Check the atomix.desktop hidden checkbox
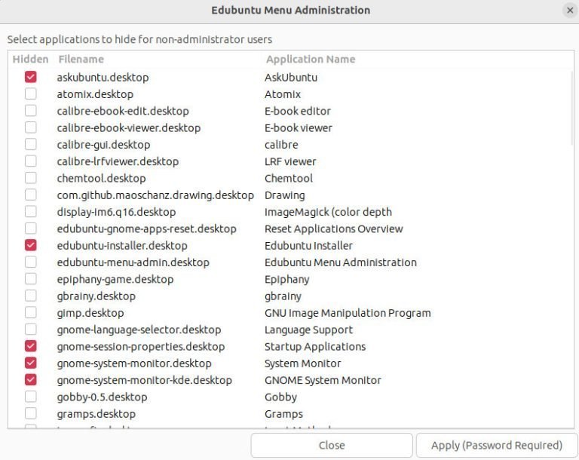This screenshot has width=579, height=460. [31, 94]
